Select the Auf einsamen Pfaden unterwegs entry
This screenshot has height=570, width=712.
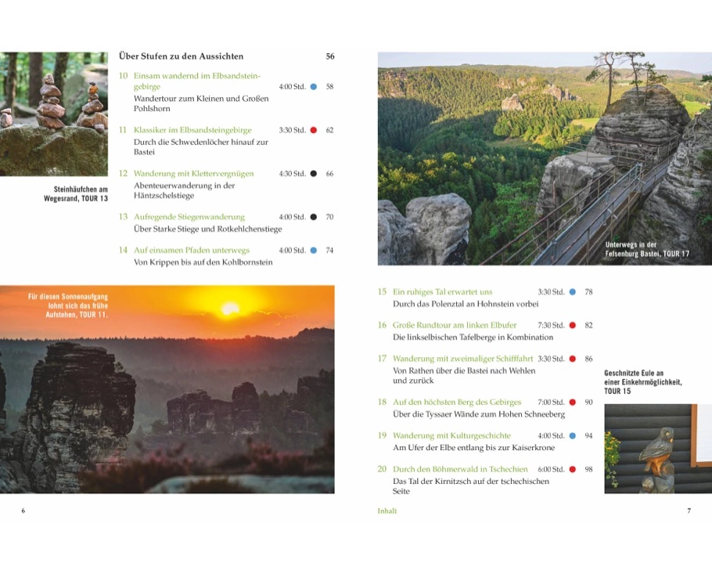coord(192,251)
